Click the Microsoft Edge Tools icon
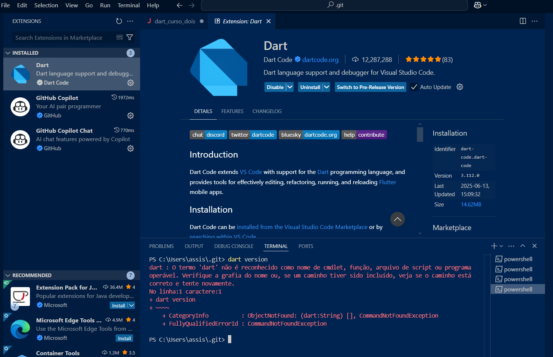Viewport: 553px width, 357px height. point(20,329)
